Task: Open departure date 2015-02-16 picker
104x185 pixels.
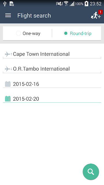Action: point(52,84)
